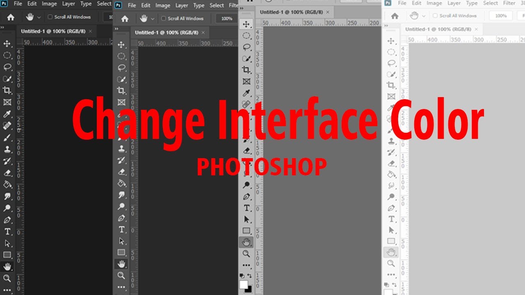Select Zoom tool in the darkest theme toolbar
The image size is (525, 295).
pos(7,279)
